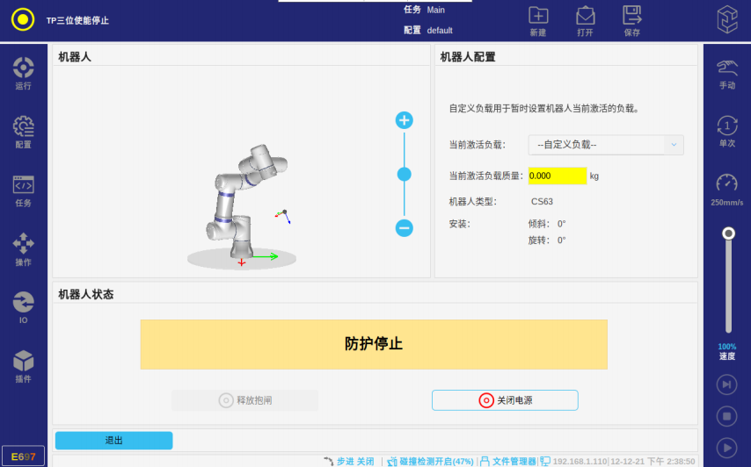This screenshot has width=751, height=467.
Task: Click the 当前激活负载质量 mass input field
Action: [557, 176]
